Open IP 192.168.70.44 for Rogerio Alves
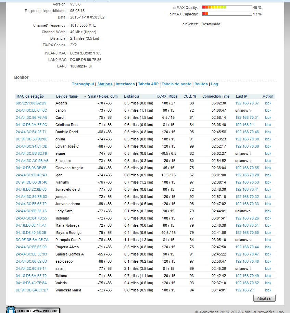Screen dimensions: 290x313 click(247, 247)
